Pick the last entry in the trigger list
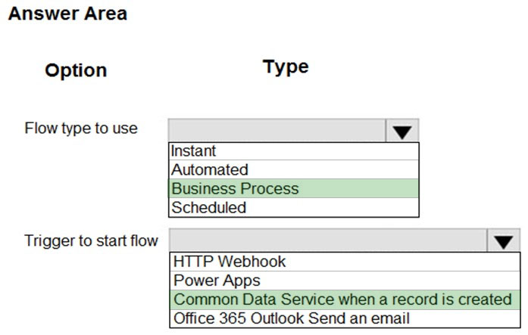 (x=345, y=318)
